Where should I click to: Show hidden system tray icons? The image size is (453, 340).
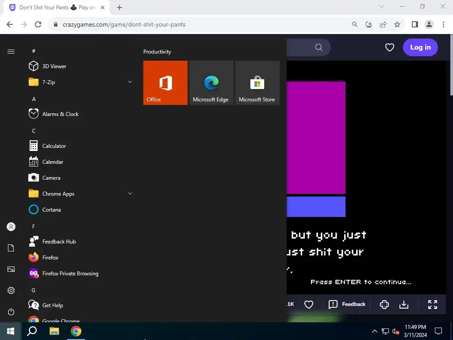point(374,331)
